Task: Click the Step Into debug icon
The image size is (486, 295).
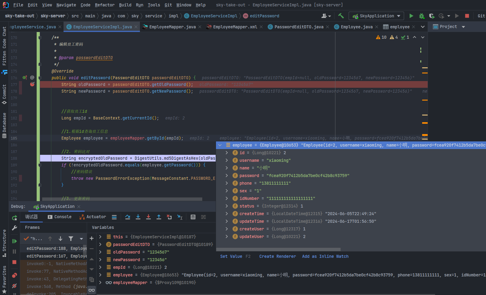Action: pos(138,217)
